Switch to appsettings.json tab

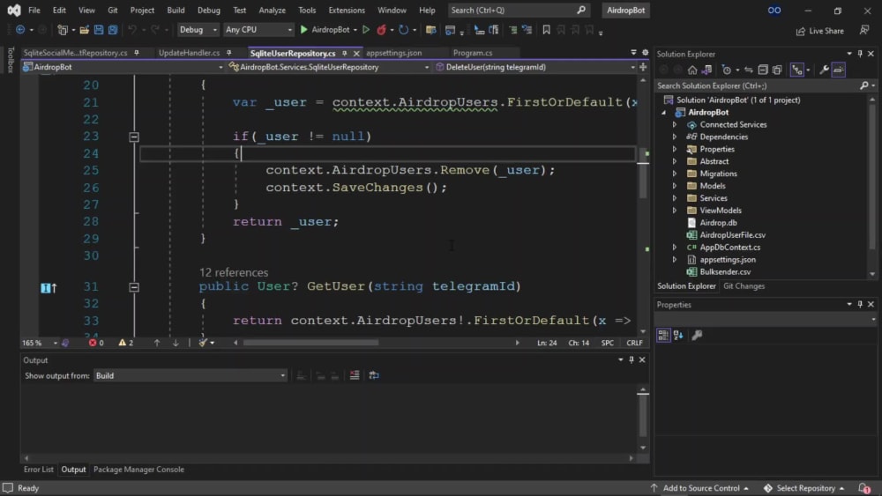[x=393, y=53]
